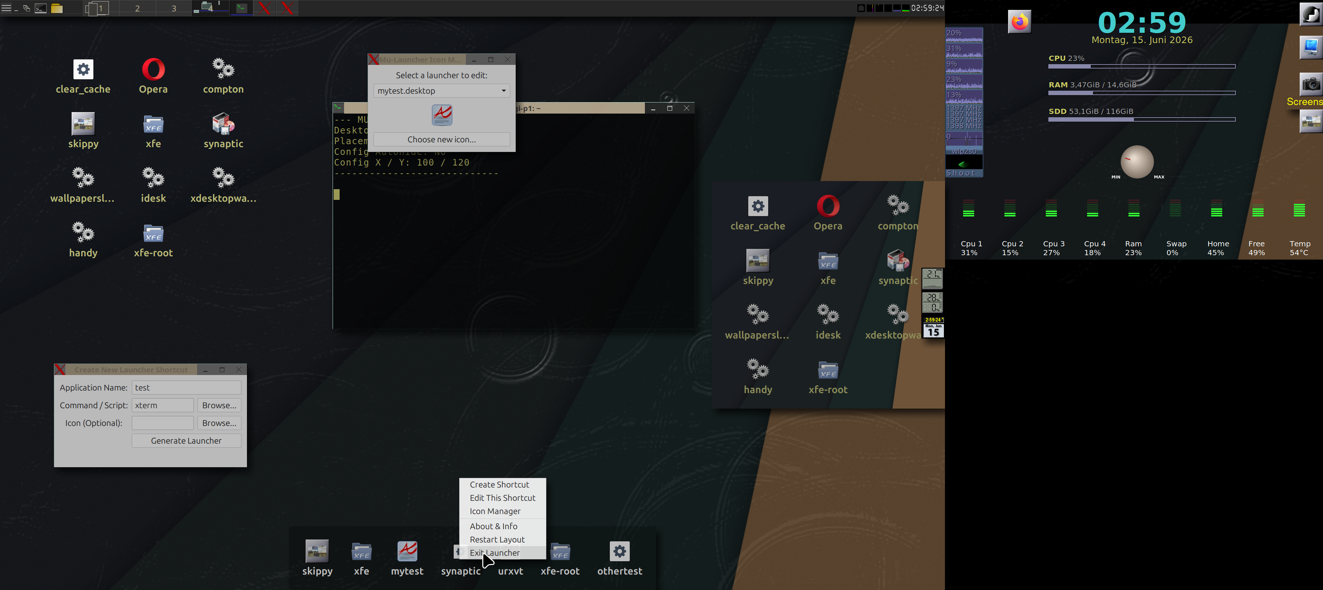Open the Screens camera icon

click(x=1311, y=84)
